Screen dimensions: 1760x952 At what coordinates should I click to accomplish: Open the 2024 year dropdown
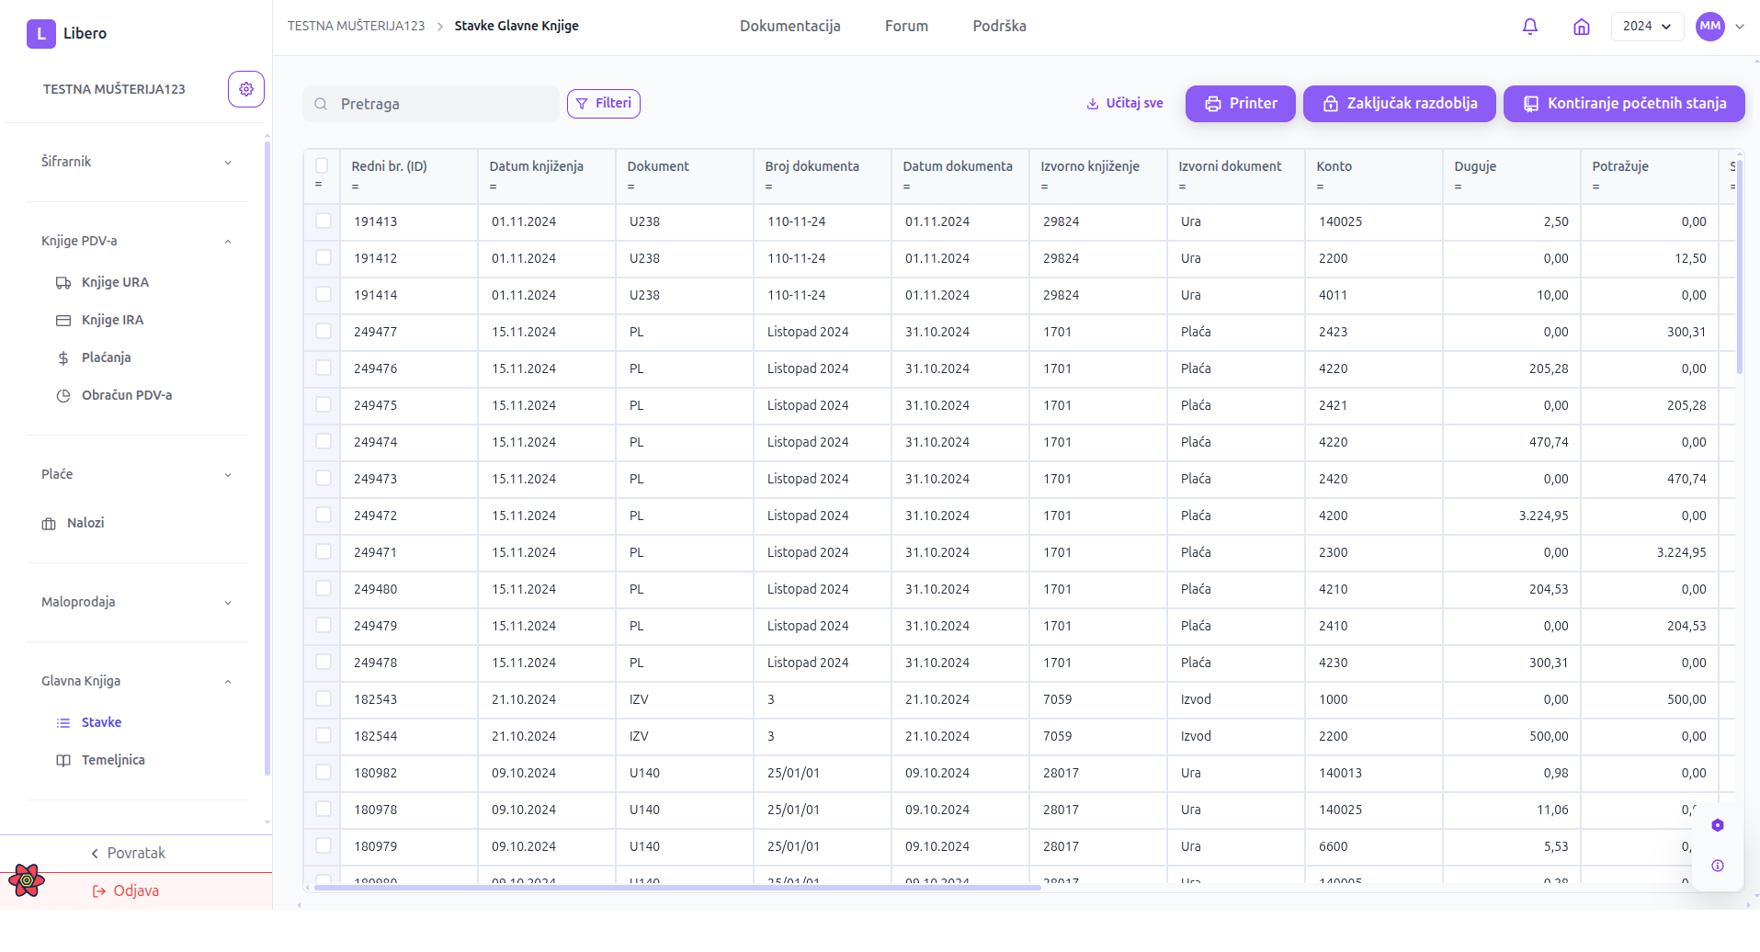pos(1647,27)
